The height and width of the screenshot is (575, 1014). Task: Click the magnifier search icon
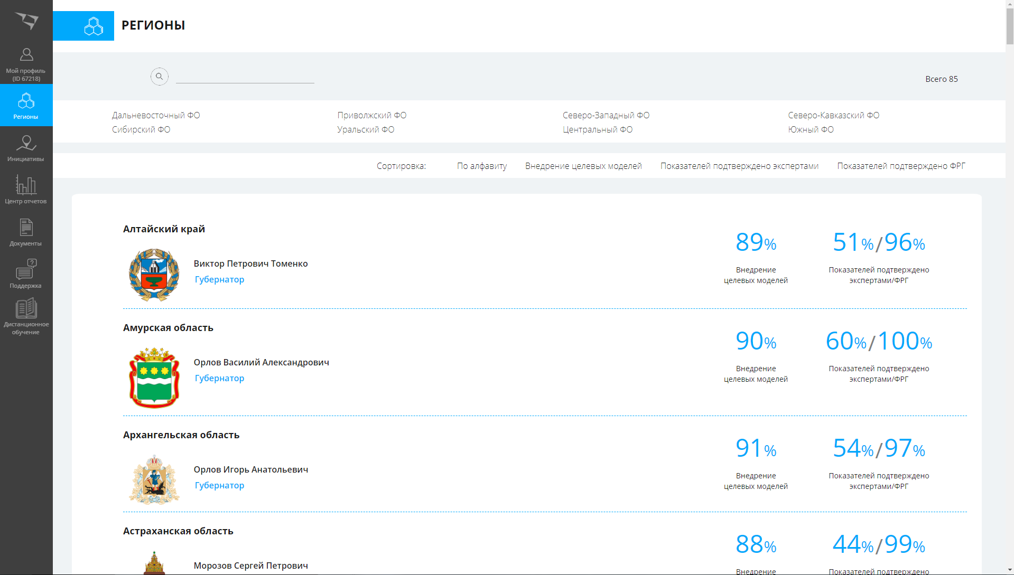coord(159,77)
